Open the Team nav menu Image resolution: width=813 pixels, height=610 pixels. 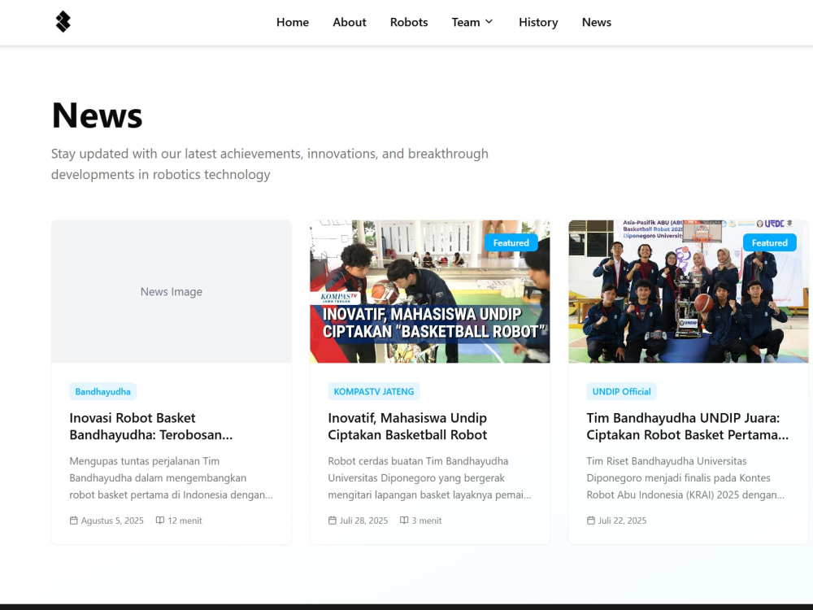pyautogui.click(x=472, y=22)
